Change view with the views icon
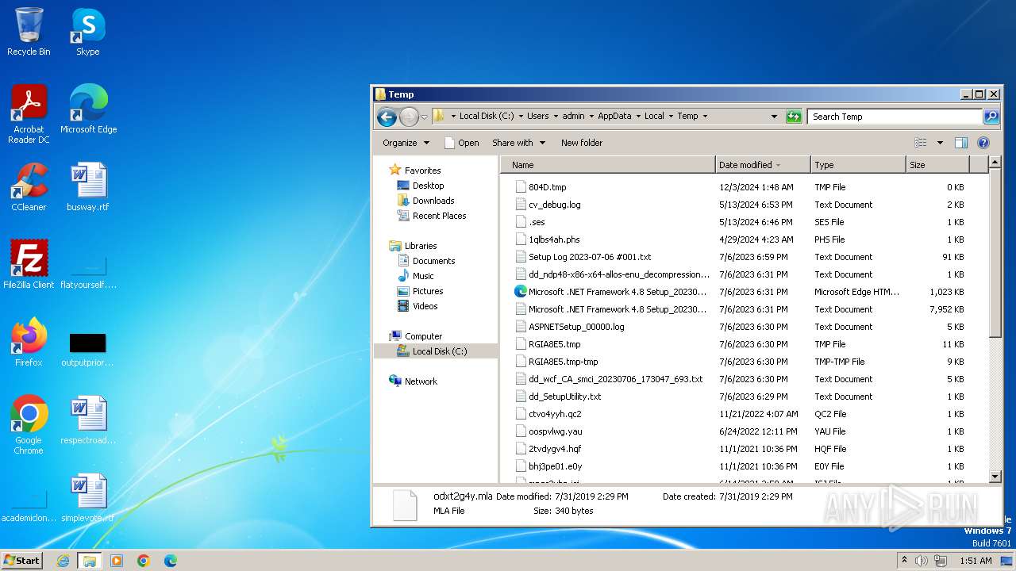Screen dimensions: 1016x571 tap(921, 143)
